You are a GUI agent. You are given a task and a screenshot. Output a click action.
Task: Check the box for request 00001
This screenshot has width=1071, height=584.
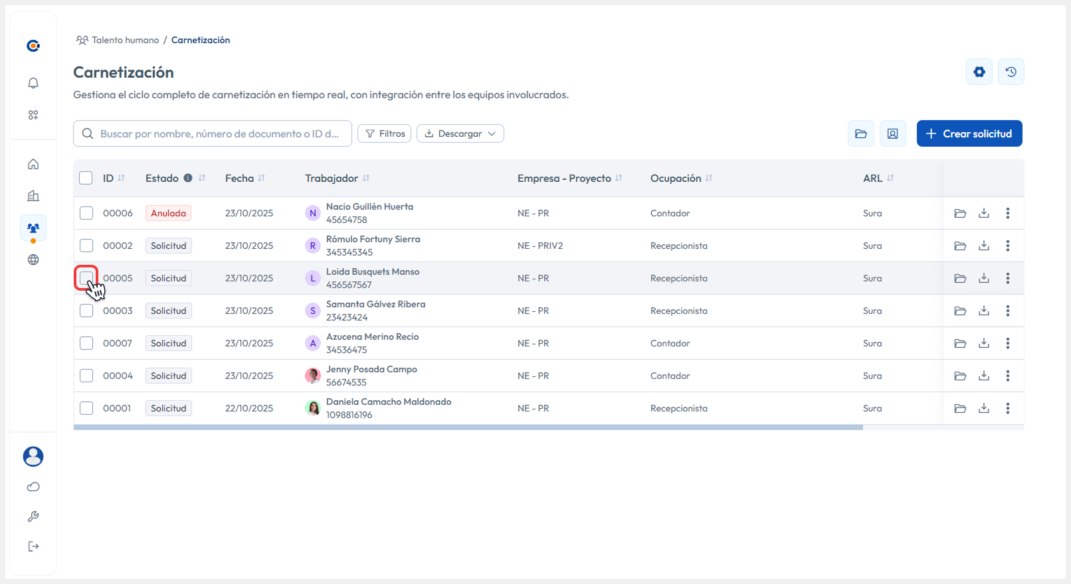86,408
